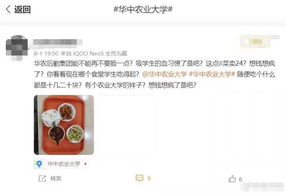Click the like count 6
Screen dimensions: 286x193
pos(241,179)
